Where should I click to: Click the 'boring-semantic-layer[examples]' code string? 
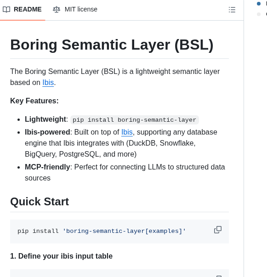click(x=124, y=231)
